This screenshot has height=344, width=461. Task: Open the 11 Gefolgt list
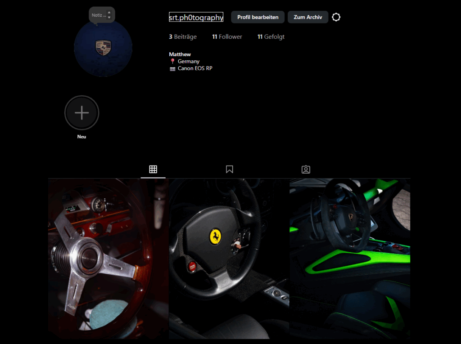(x=271, y=37)
